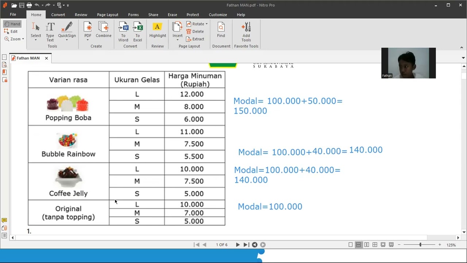
Task: Convert document To Excel
Action: [x=138, y=31]
